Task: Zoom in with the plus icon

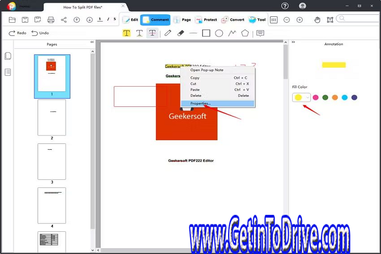Action: (300, 20)
